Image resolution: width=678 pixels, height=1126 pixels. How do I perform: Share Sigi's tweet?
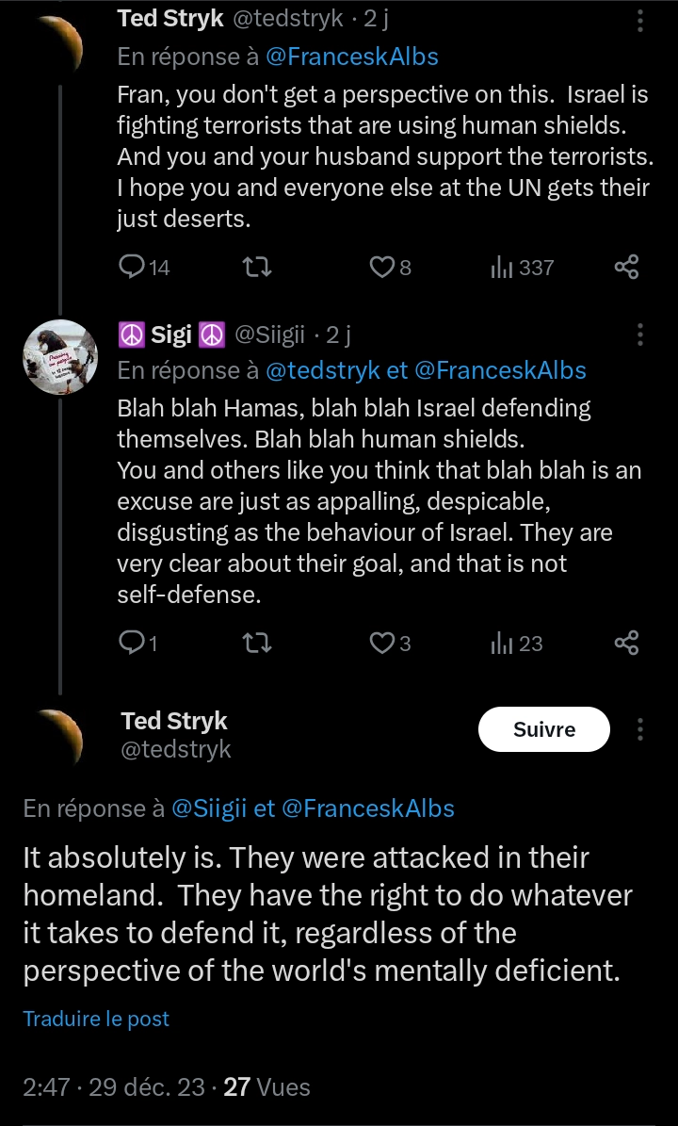click(x=626, y=644)
